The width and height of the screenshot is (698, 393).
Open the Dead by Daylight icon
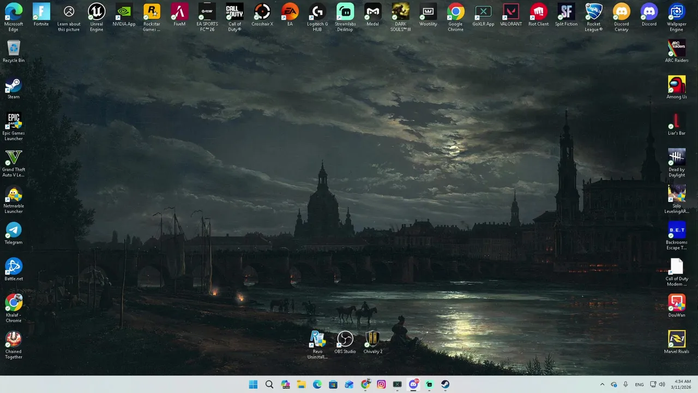click(x=677, y=163)
